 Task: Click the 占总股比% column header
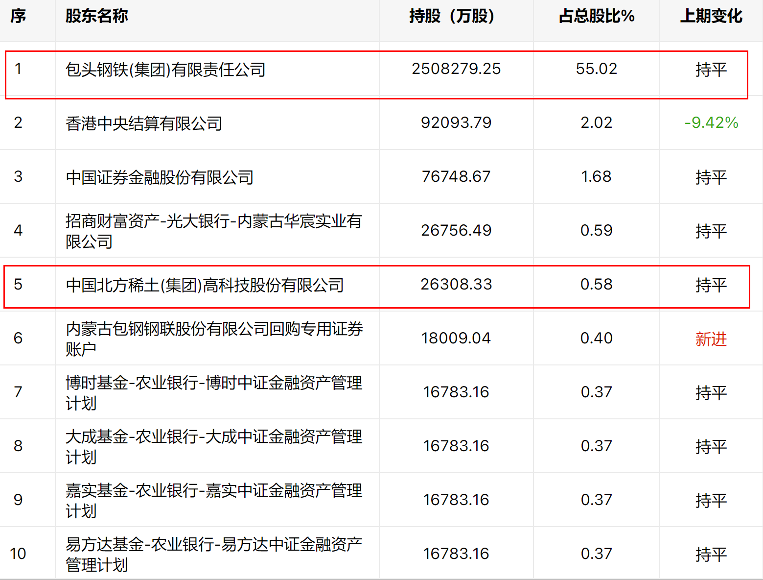pyautogui.click(x=597, y=16)
